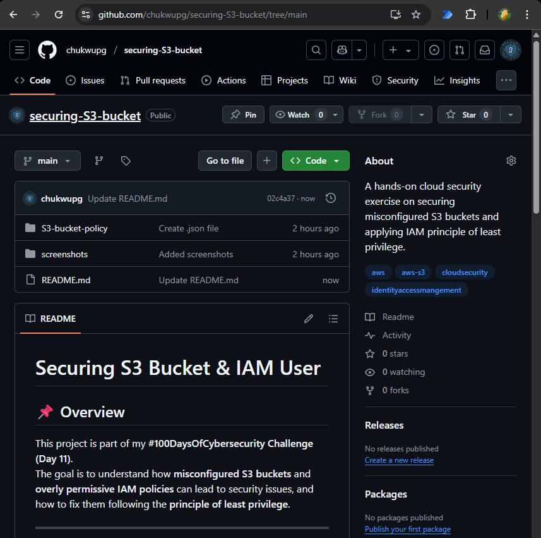Screen dimensions: 541x538
Task: Open your pull requests icon in header
Action: coord(460,50)
